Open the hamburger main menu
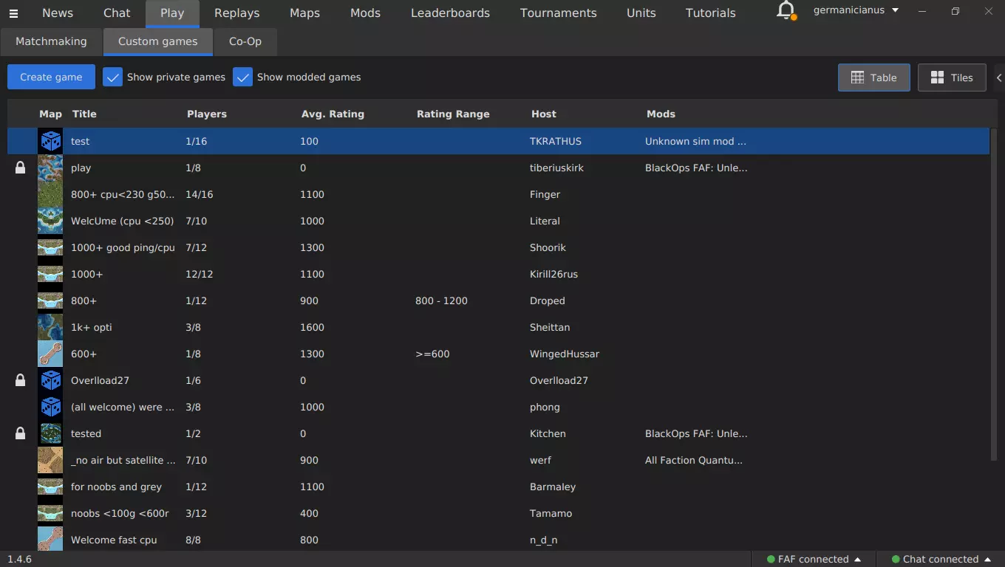 point(13,13)
